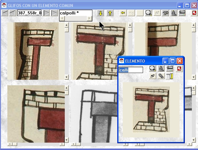Maximize the ELEMENTO window
Image resolution: width=198 pixels, height=150 pixels.
[x=173, y=61]
